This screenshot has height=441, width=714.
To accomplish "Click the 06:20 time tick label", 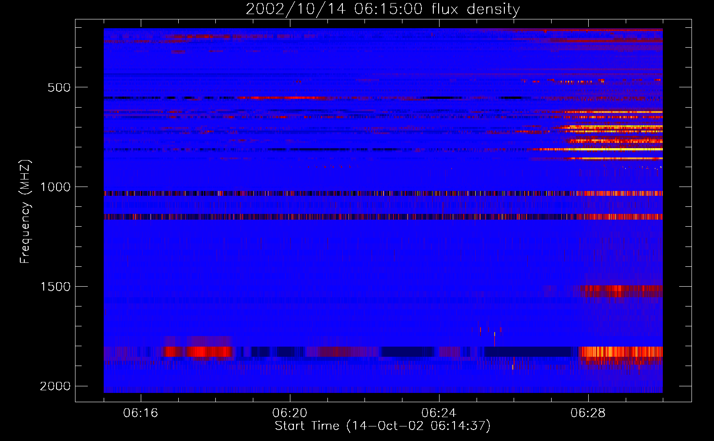I will pos(290,413).
